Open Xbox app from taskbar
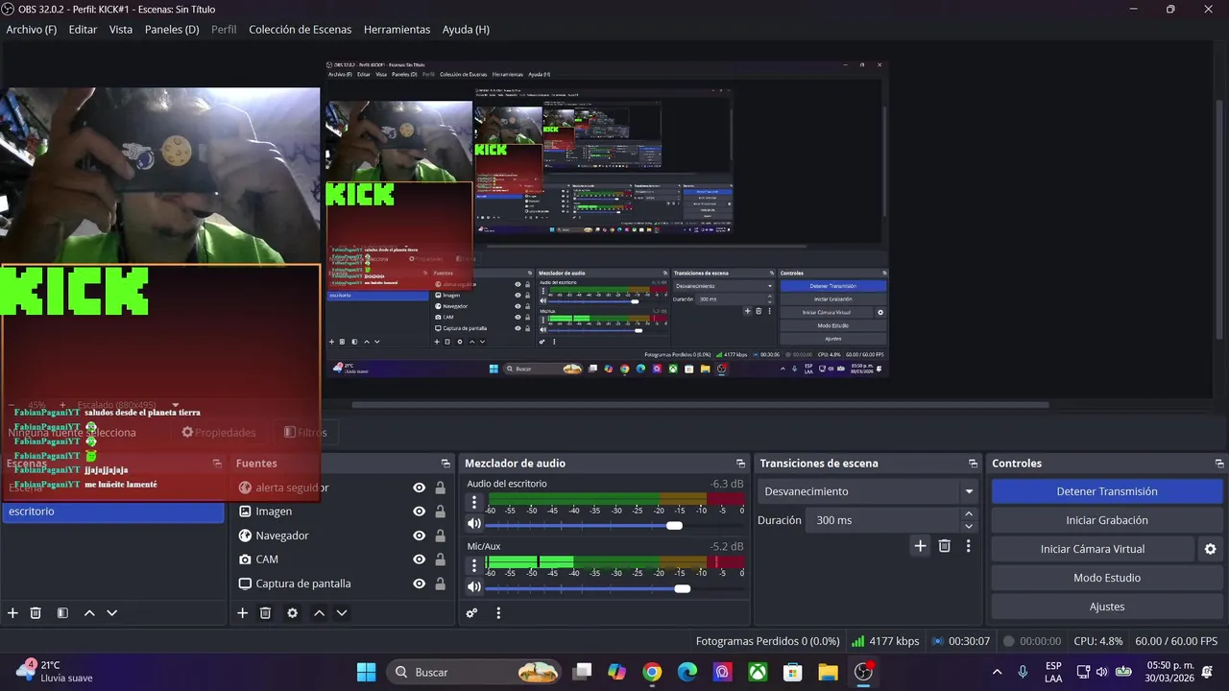1229x691 pixels. pos(758,672)
